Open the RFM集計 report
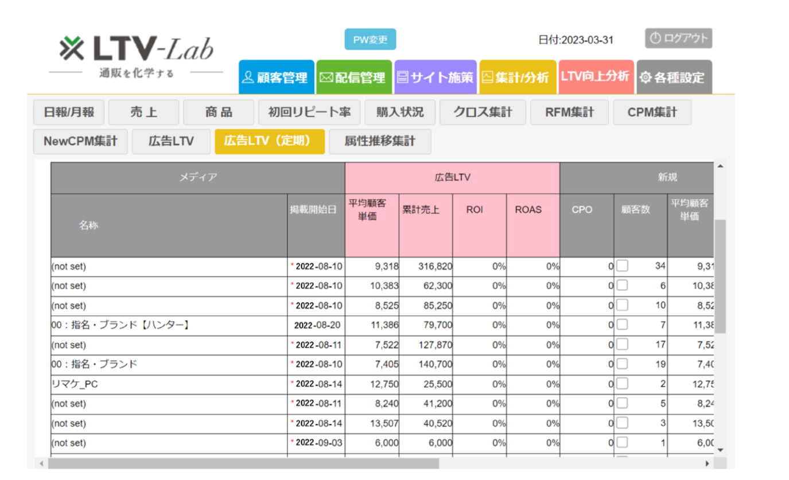 click(569, 112)
